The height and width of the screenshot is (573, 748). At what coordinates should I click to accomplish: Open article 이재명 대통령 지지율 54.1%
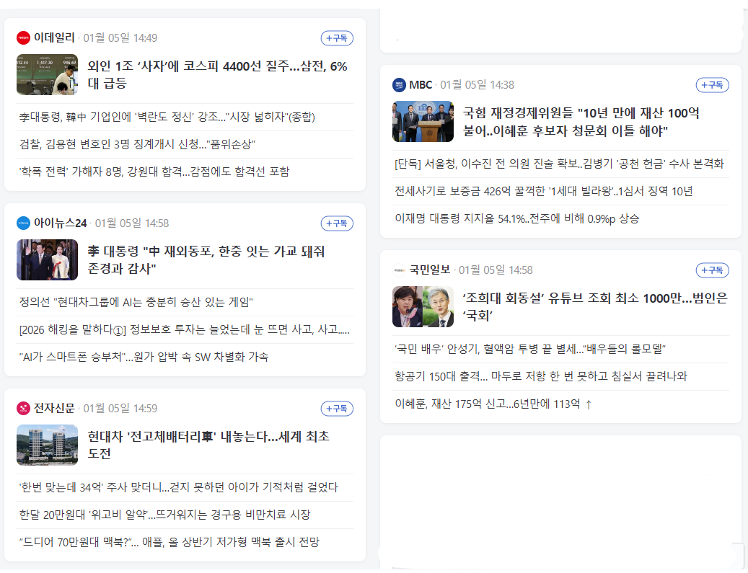pos(516,219)
